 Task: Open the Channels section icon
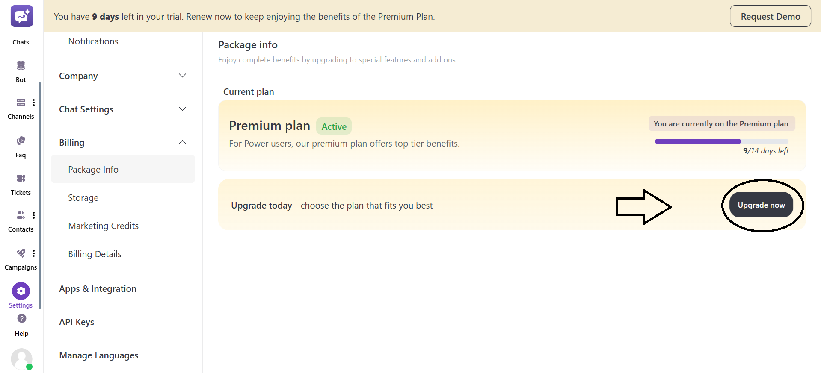coord(21,102)
